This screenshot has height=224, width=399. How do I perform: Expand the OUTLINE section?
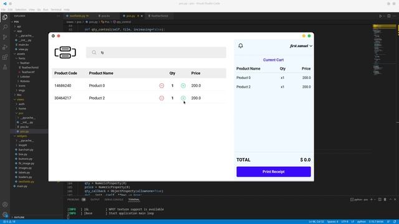tap(19, 217)
